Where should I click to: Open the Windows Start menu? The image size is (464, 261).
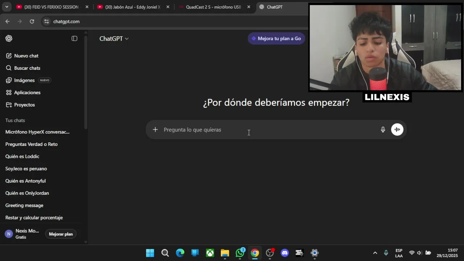[150, 253]
